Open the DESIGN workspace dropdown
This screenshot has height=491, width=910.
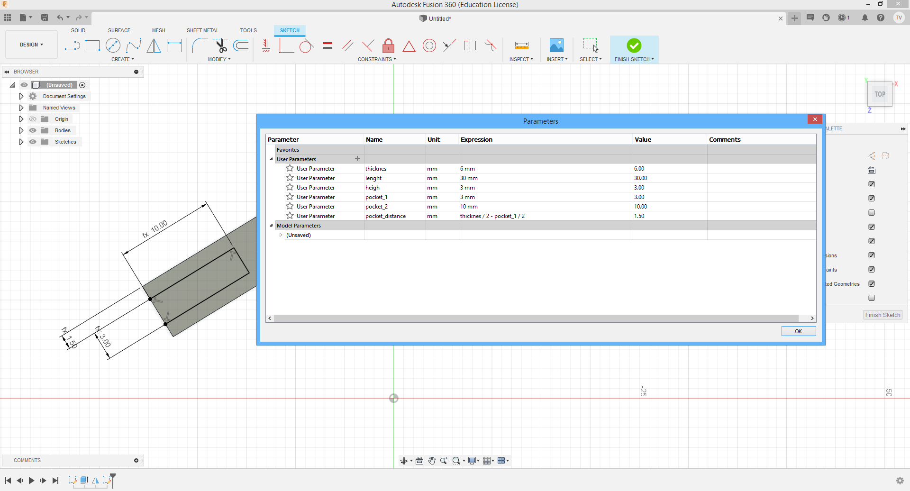pyautogui.click(x=31, y=45)
